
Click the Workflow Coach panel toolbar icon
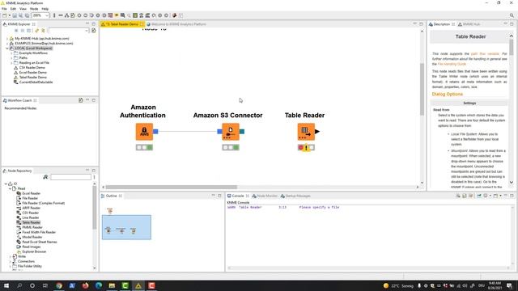(x=81, y=100)
